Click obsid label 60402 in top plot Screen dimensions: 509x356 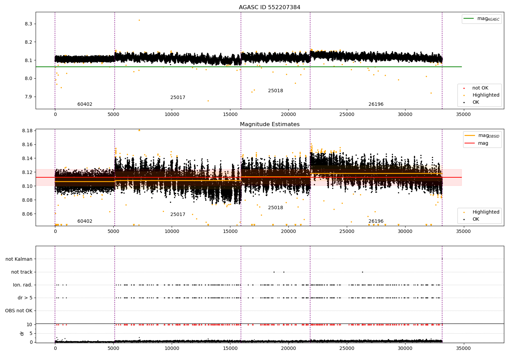coord(85,104)
